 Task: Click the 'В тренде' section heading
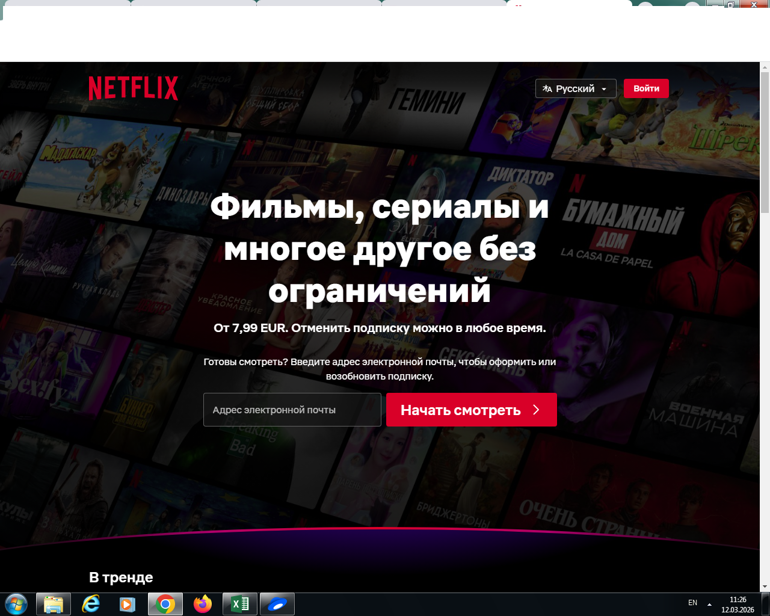coord(121,577)
